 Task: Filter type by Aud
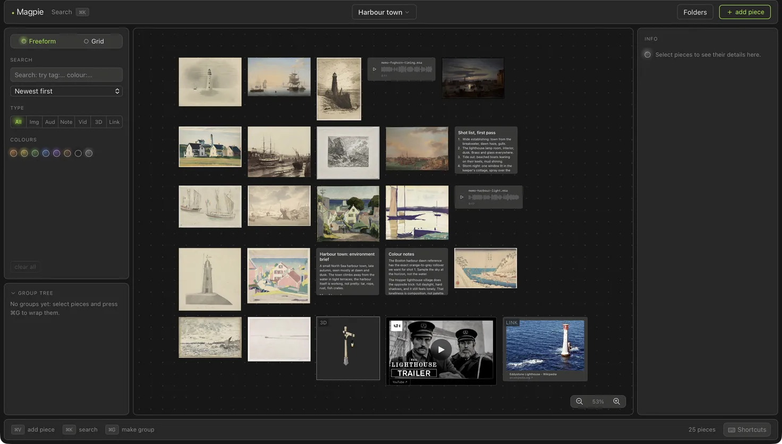point(50,122)
